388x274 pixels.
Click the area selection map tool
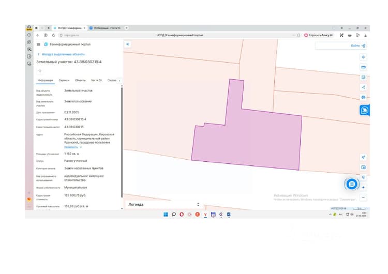pos(363,78)
